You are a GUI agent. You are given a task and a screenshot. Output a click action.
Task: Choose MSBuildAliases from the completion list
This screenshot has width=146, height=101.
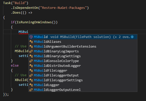(x=83, y=42)
